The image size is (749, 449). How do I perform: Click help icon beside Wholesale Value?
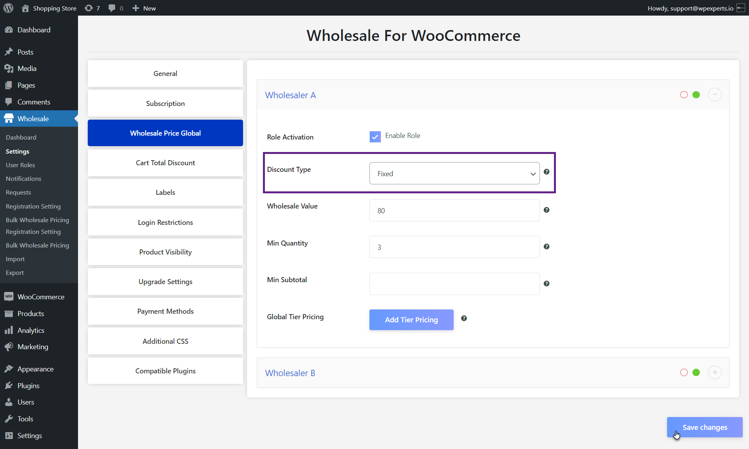pyautogui.click(x=547, y=210)
